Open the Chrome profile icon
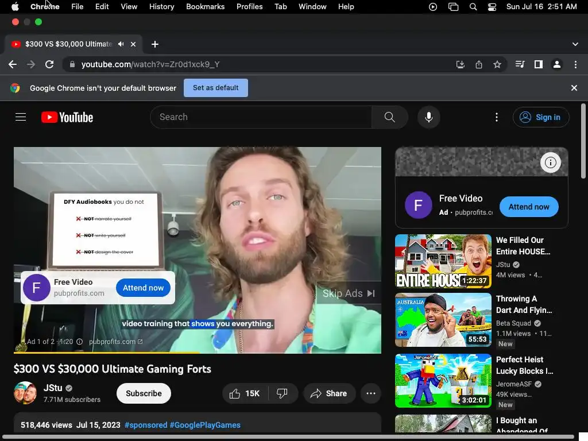The image size is (588, 441). click(557, 64)
